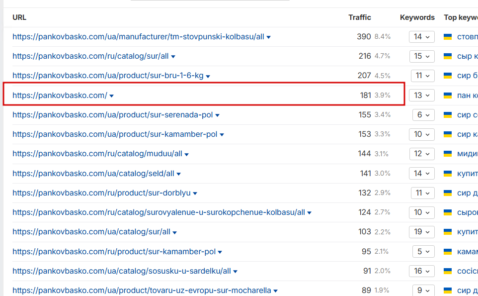Expand arrow next to ru/catalog/sur/all URL
The image size is (478, 296).
point(173,57)
